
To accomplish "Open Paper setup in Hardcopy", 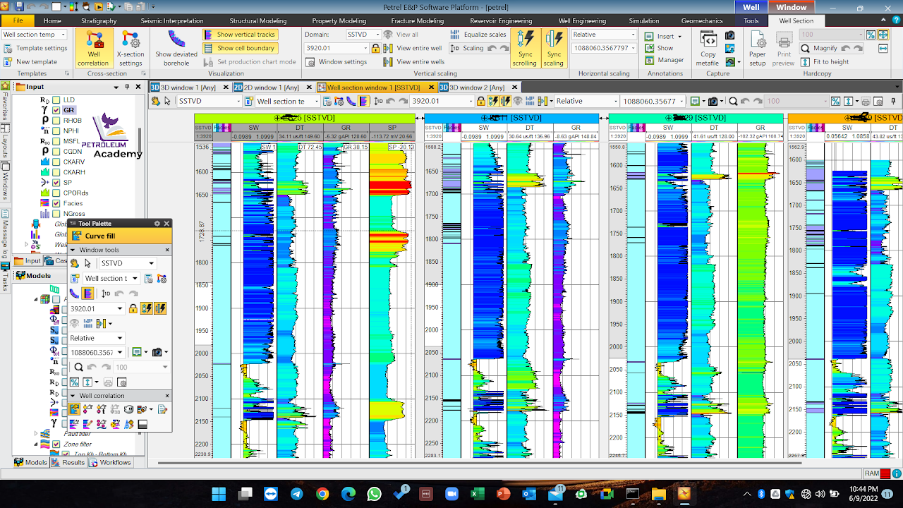I will (757, 48).
